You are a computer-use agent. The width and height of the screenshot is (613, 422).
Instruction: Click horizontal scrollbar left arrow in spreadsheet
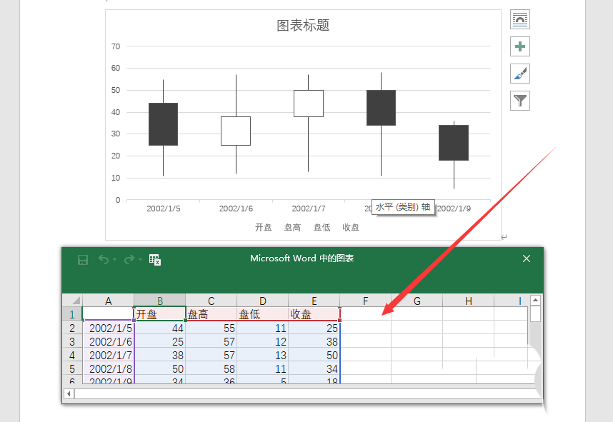point(69,393)
